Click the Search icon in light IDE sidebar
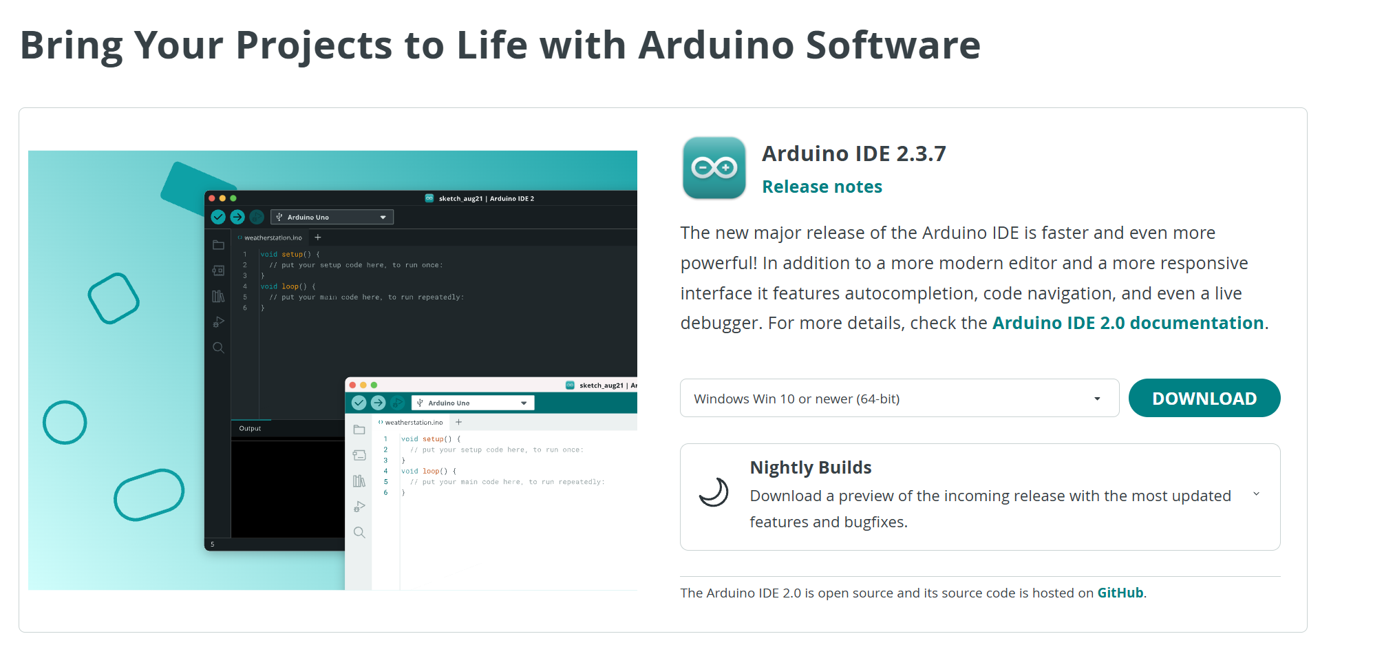The width and height of the screenshot is (1373, 645). [359, 532]
